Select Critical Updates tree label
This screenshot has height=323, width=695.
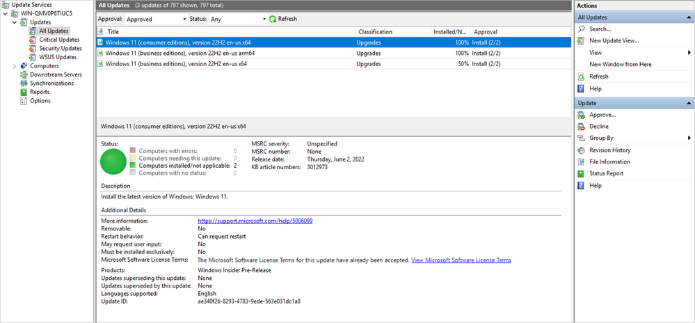[x=59, y=40]
